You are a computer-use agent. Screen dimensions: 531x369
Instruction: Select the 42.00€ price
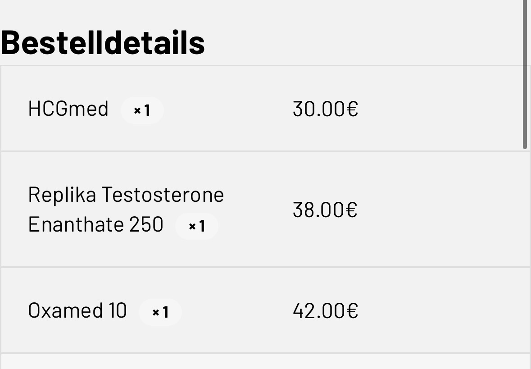click(x=325, y=311)
